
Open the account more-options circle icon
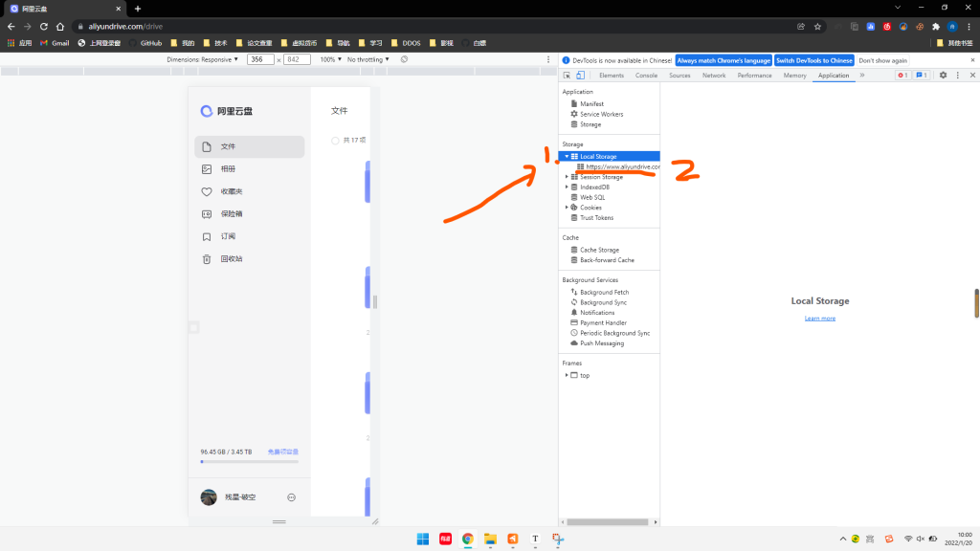click(291, 497)
